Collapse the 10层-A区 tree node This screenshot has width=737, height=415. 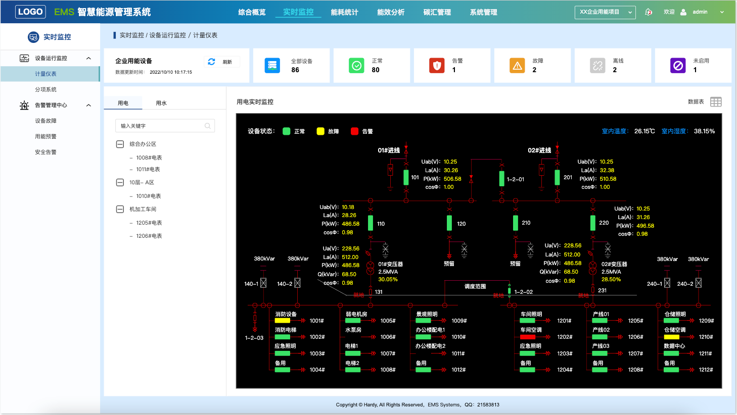(120, 183)
